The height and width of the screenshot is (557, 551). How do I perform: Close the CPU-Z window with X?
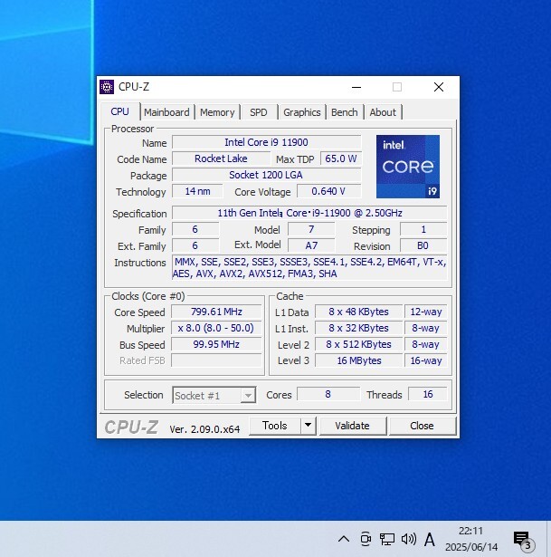click(x=439, y=87)
